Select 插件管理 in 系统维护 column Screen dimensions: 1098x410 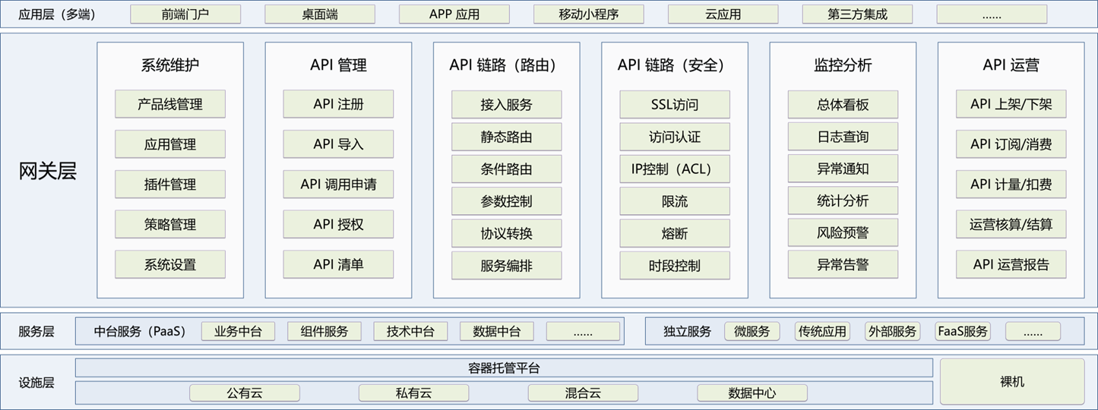point(170,184)
